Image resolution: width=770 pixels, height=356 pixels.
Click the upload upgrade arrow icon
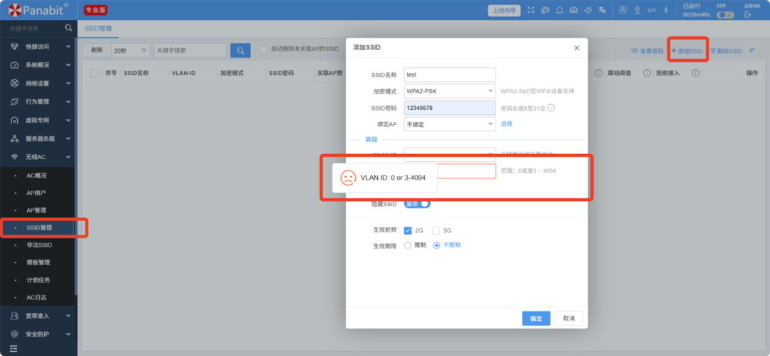(637, 10)
